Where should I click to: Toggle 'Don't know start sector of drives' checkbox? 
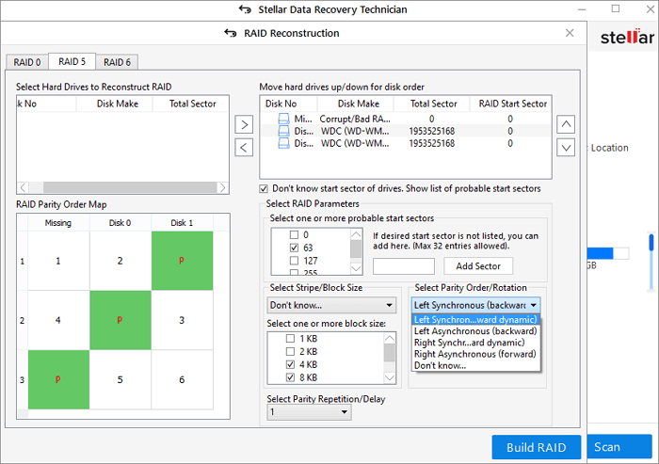(265, 188)
